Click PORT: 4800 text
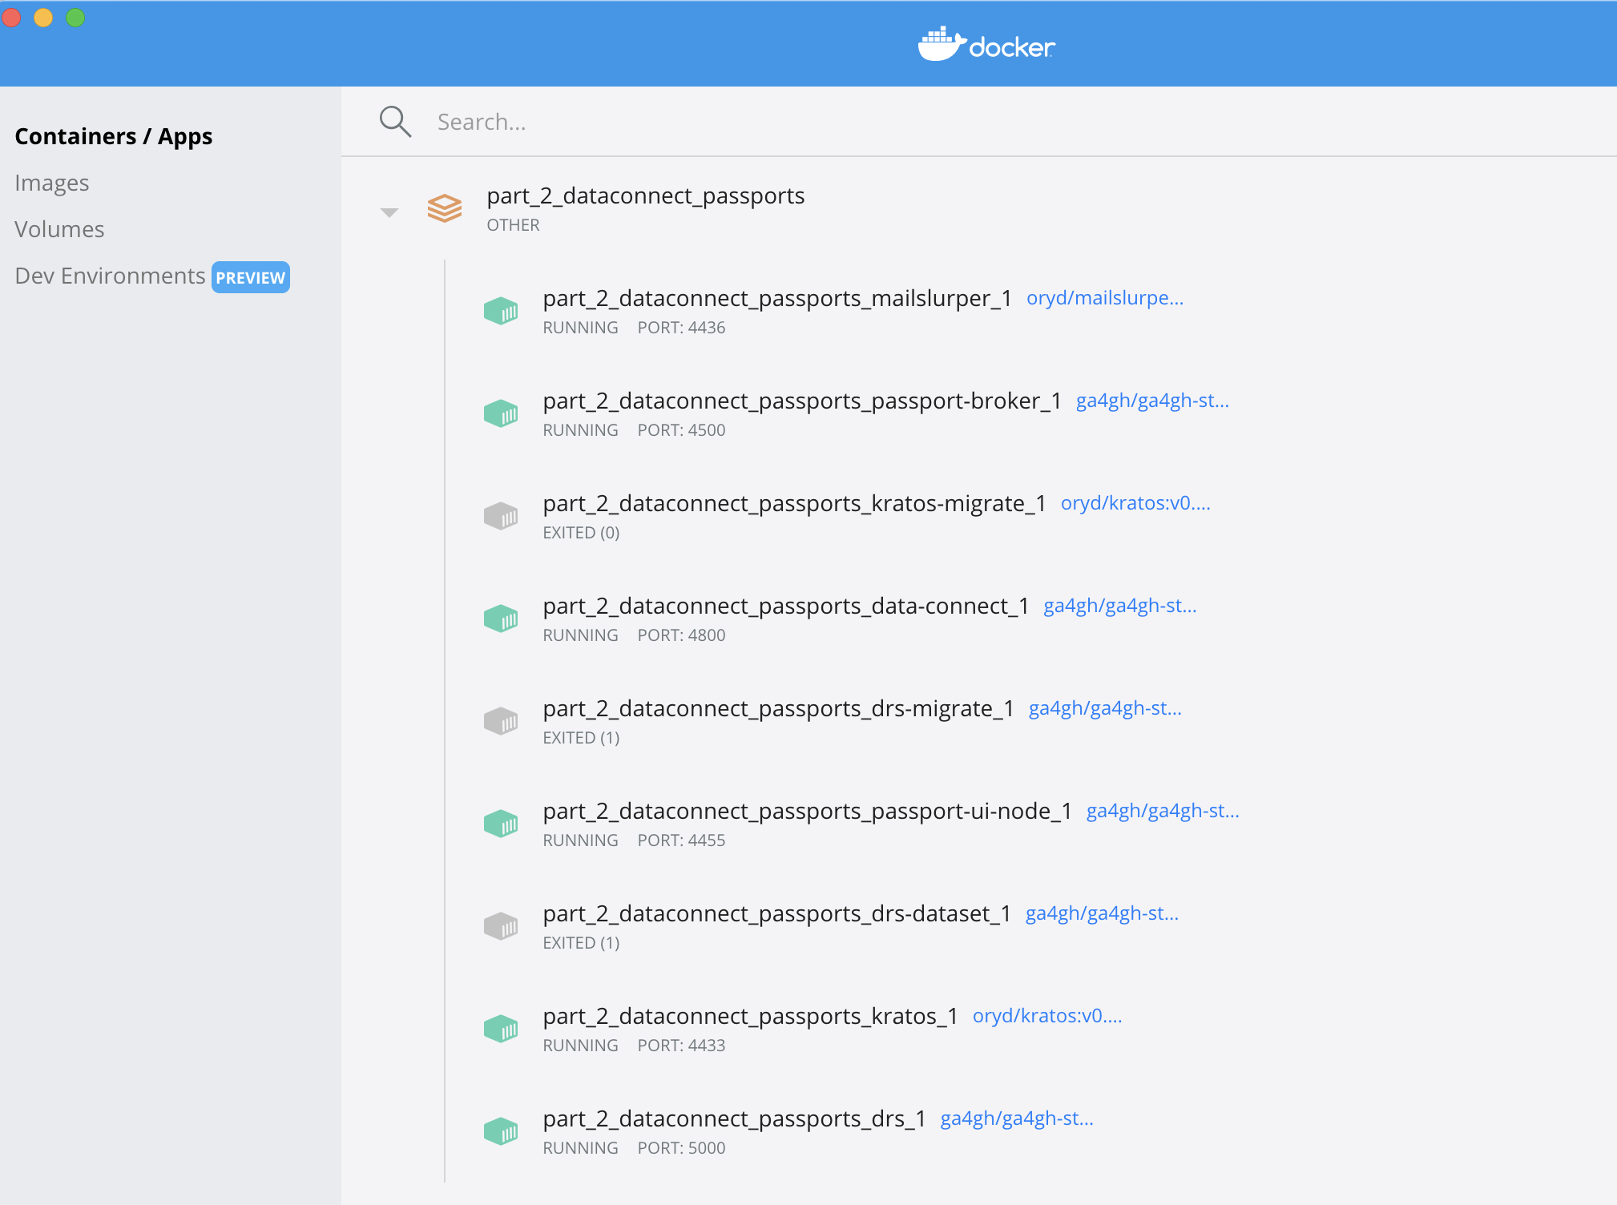The width and height of the screenshot is (1617, 1205). click(681, 635)
